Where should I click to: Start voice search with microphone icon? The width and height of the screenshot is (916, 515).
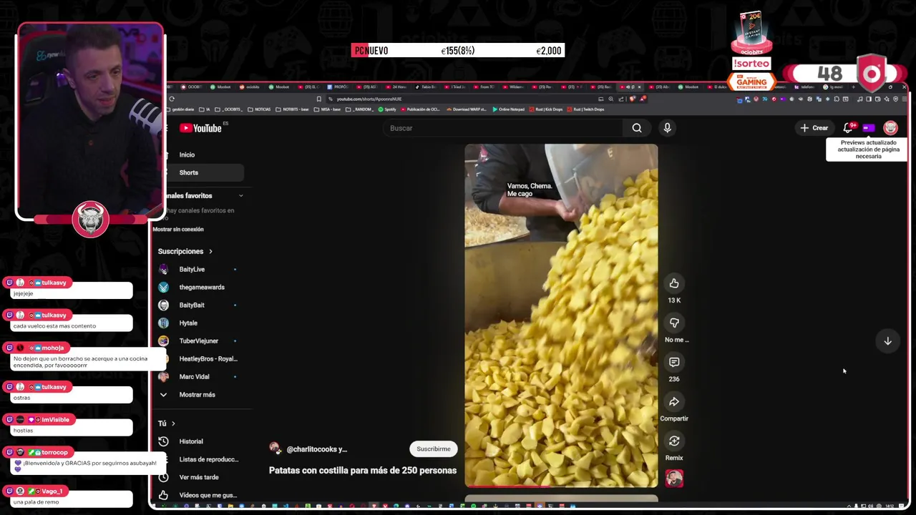point(667,128)
